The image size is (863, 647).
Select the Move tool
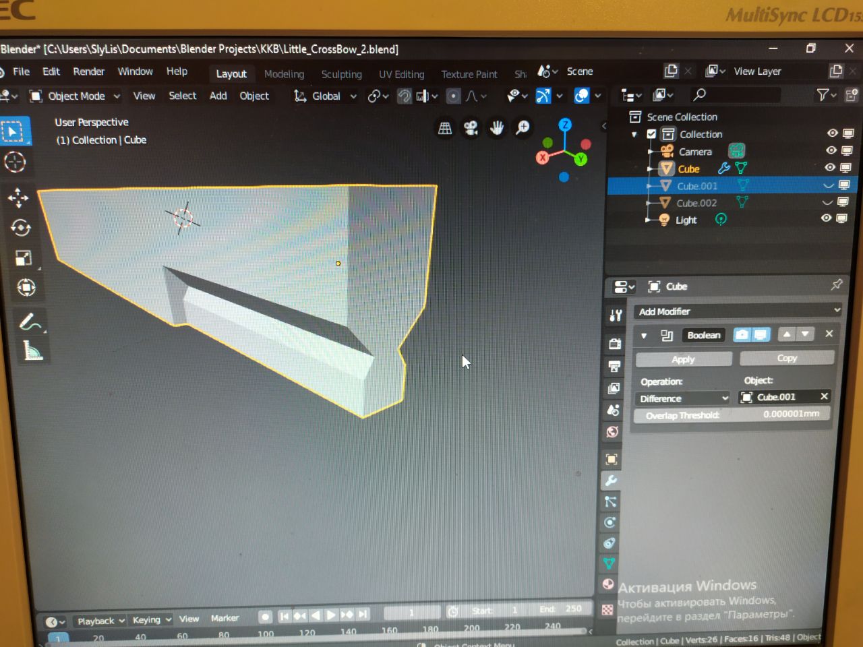point(18,197)
